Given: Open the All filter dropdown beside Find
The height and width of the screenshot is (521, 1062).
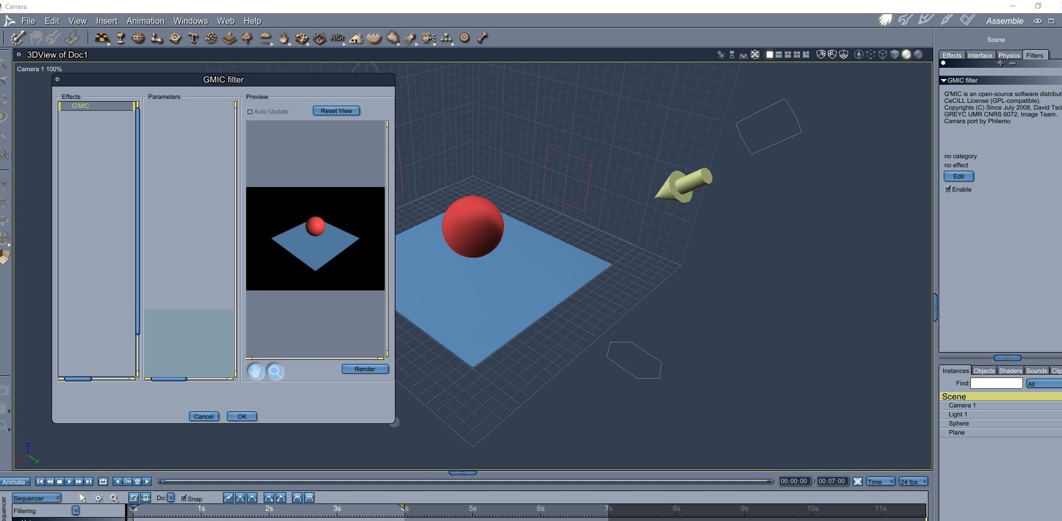Looking at the screenshot, I should click(1044, 384).
